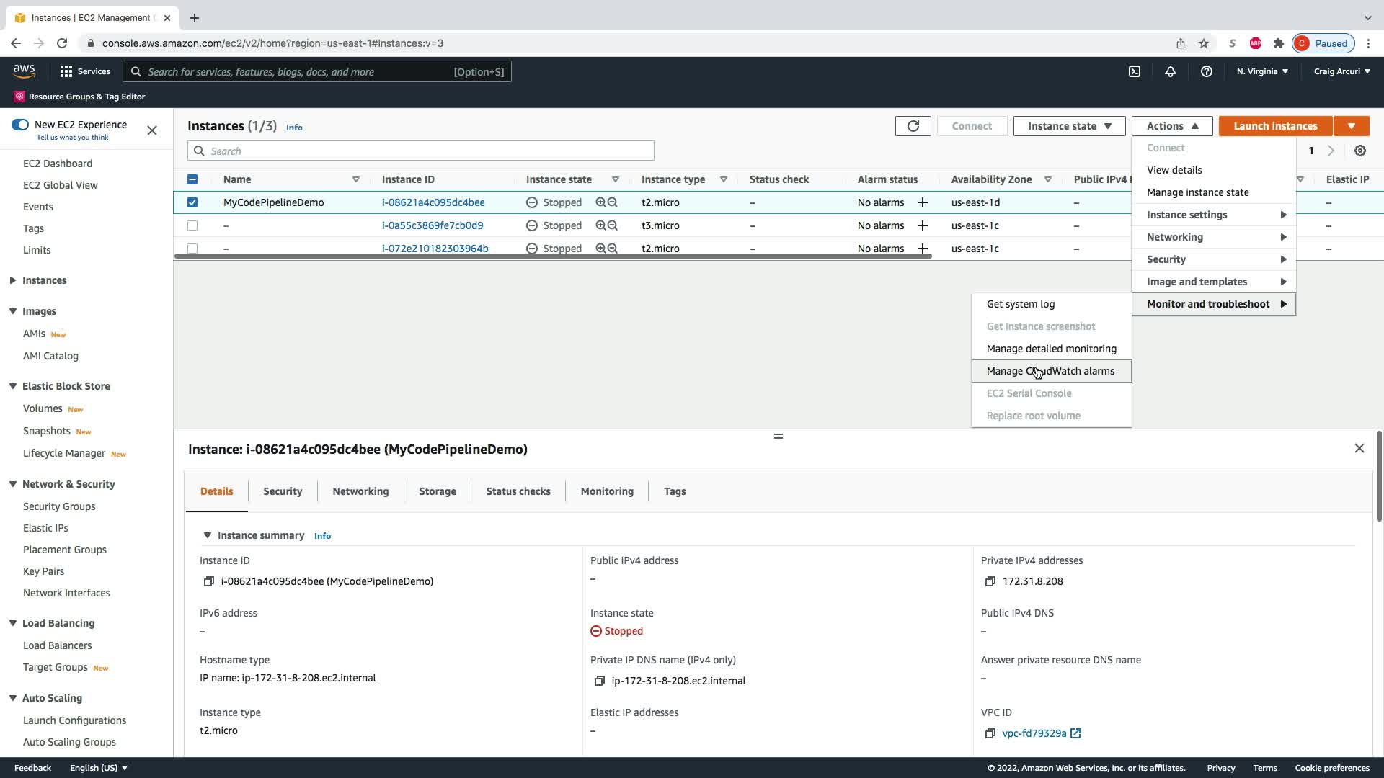Click the instances Search input field
The width and height of the screenshot is (1384, 778).
421,151
